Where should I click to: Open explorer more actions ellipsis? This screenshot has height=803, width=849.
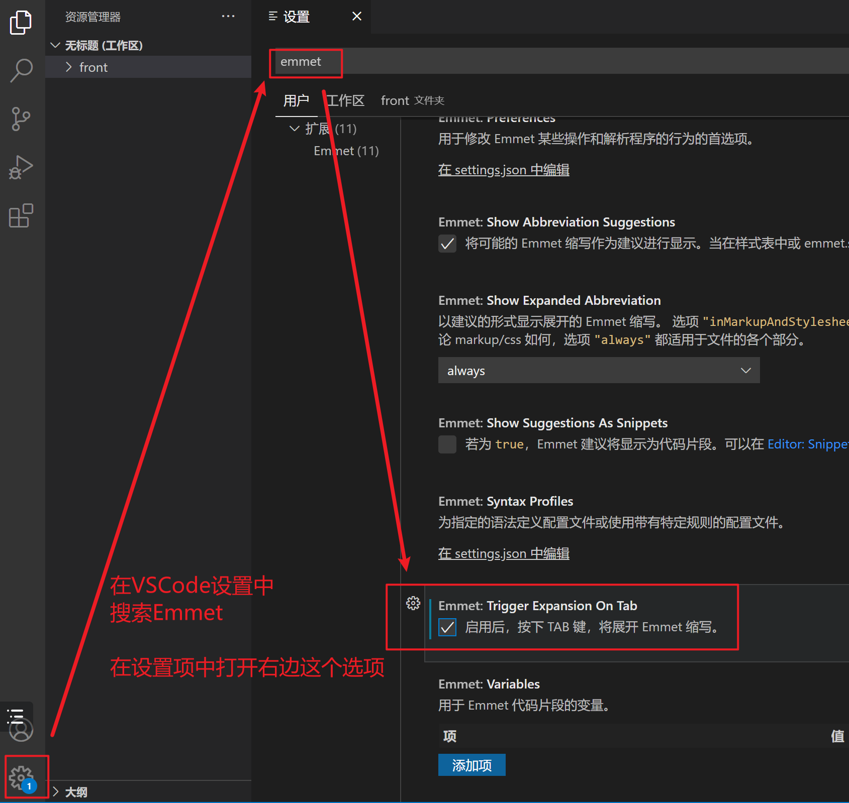coord(228,16)
